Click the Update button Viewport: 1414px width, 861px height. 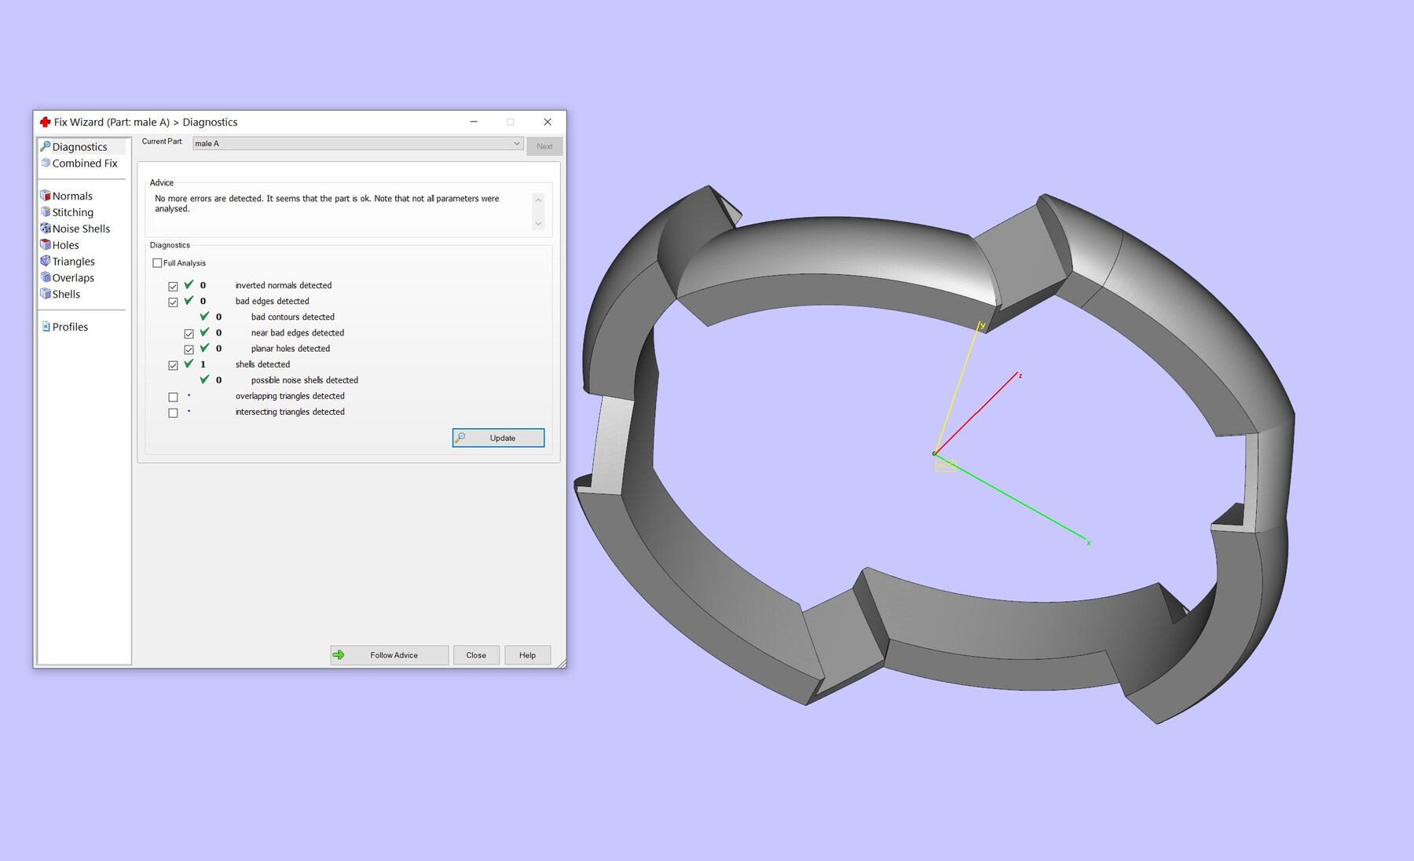[x=498, y=438]
